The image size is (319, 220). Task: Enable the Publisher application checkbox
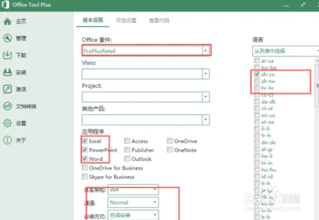[x=127, y=150]
